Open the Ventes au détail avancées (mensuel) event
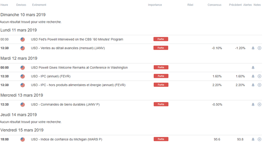This screenshot has width=264, height=147. coord(68,48)
